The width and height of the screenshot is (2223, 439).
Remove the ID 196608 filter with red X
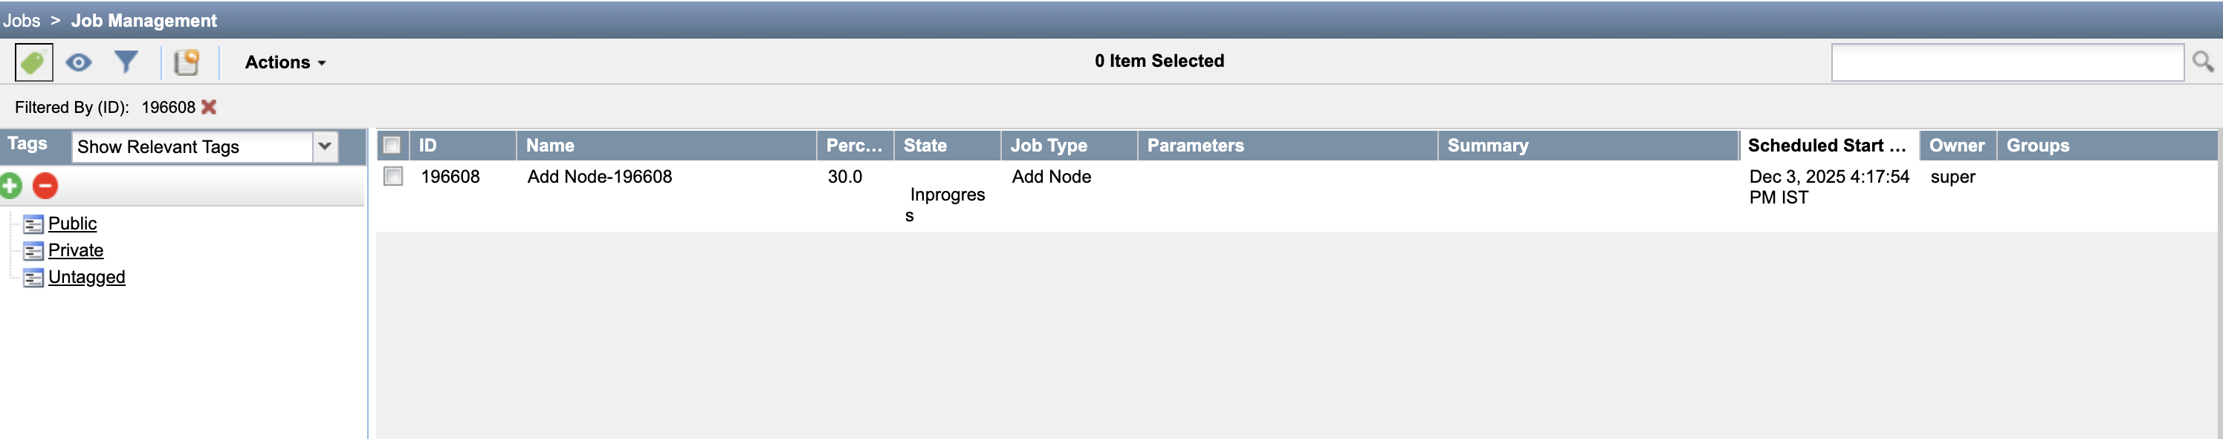point(209,107)
